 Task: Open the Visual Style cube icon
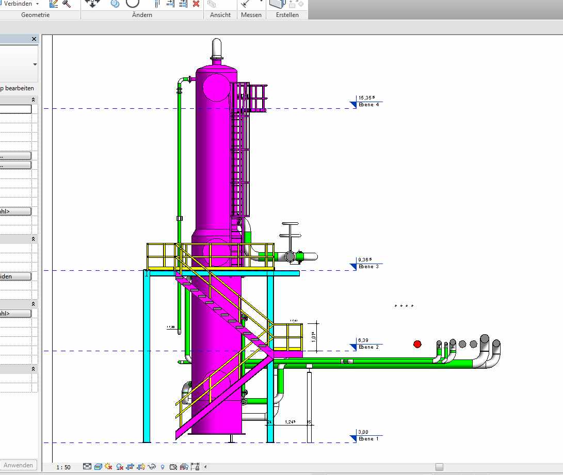pos(98,467)
